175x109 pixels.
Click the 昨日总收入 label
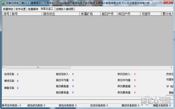coord(125,74)
